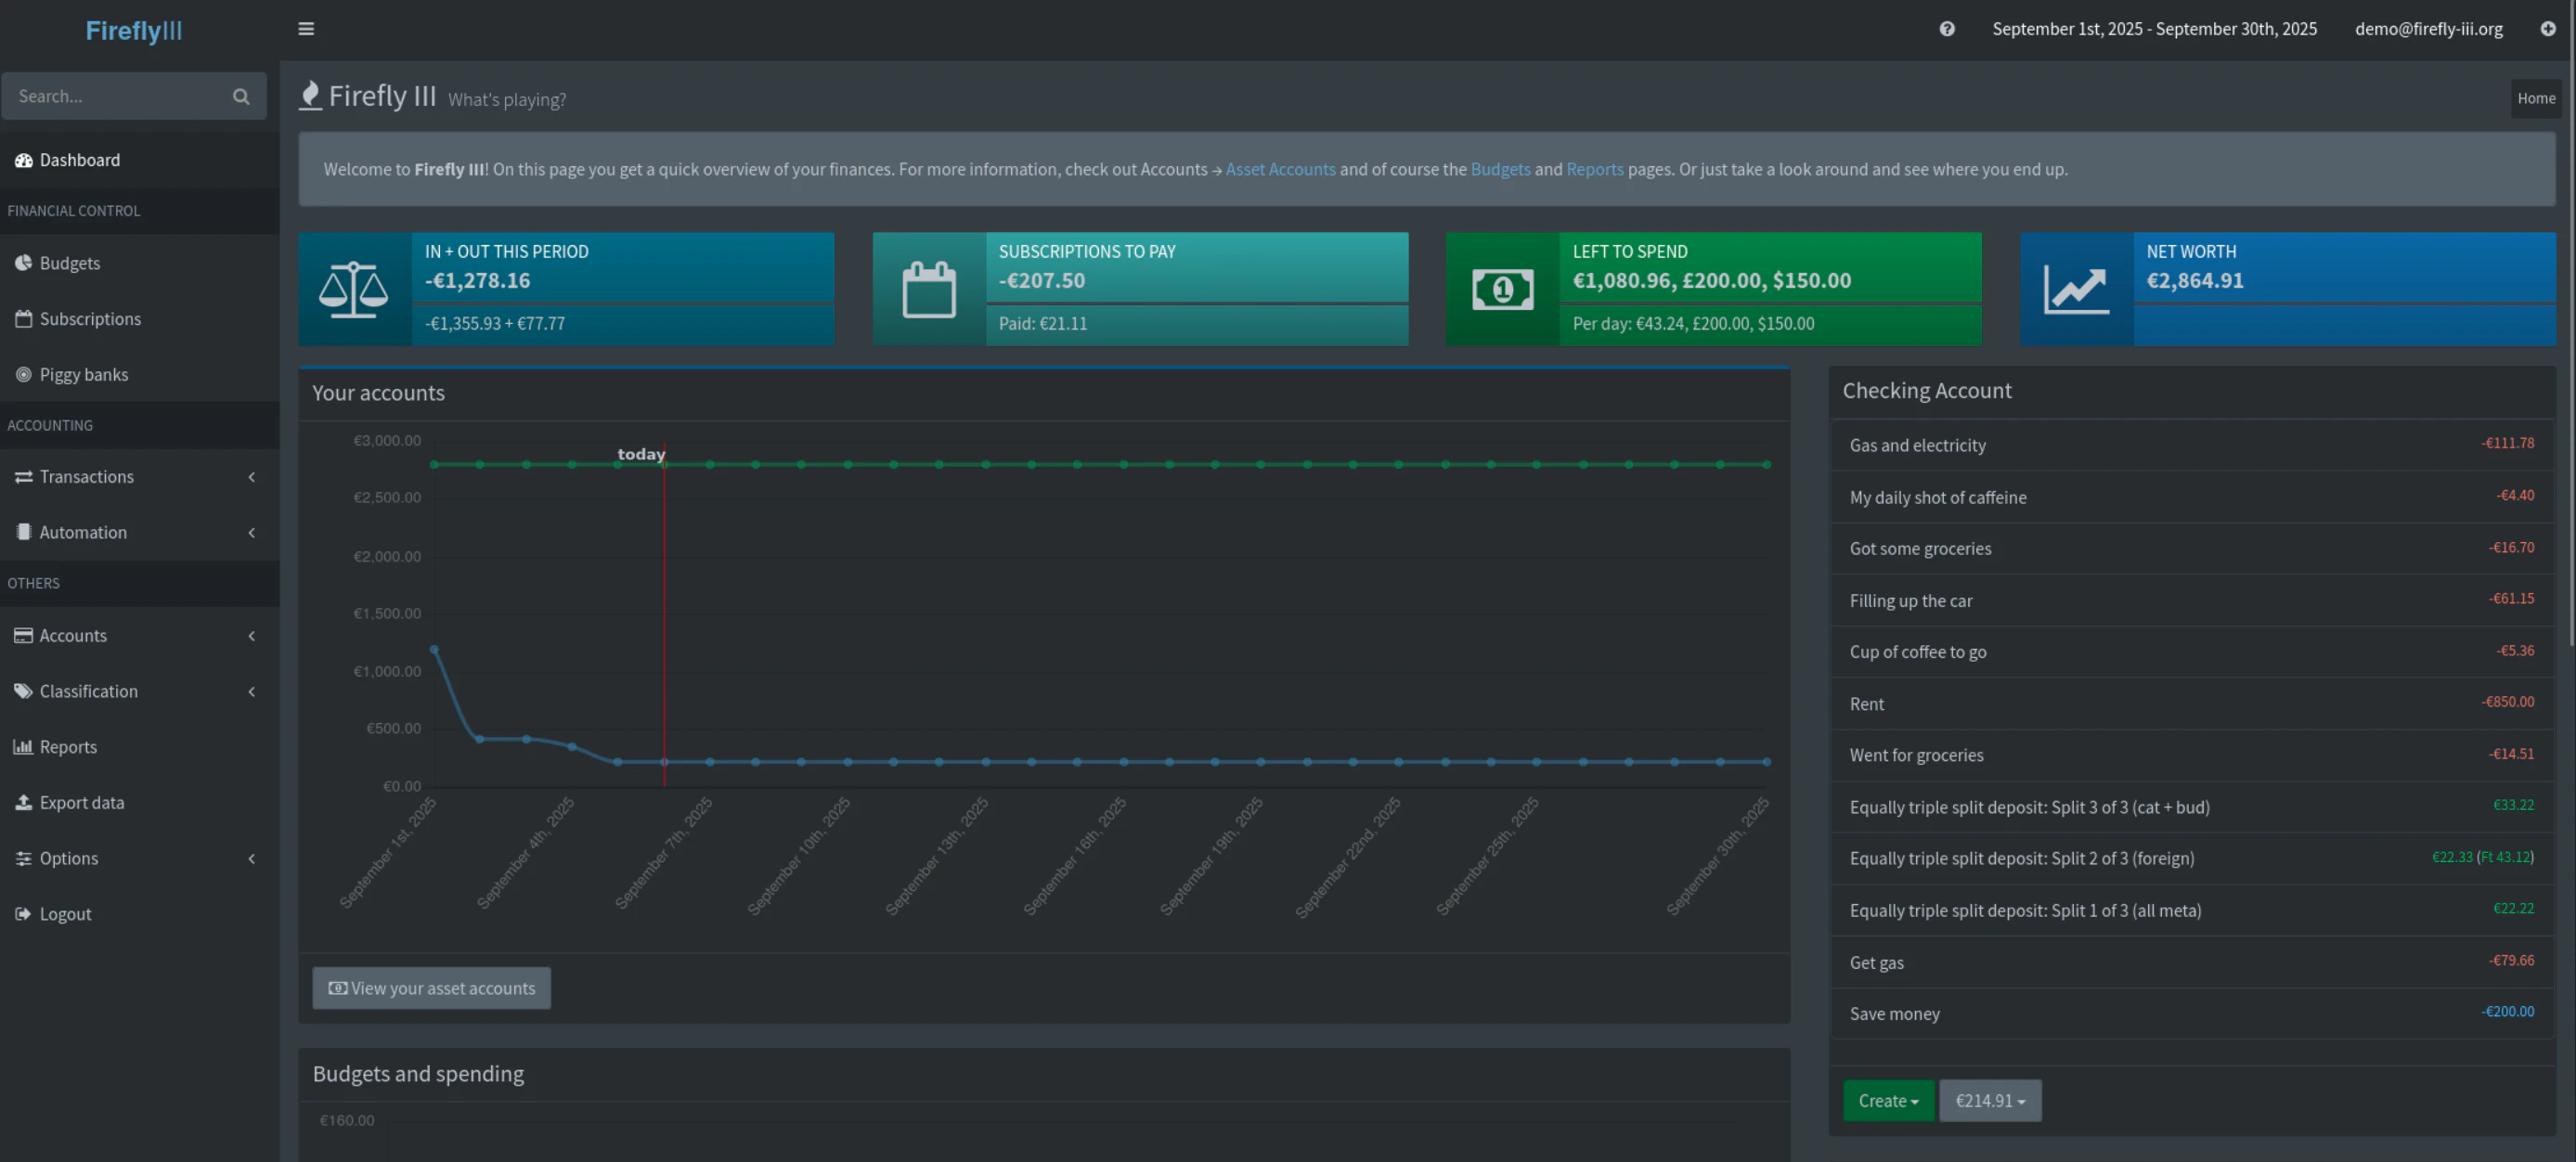
Task: Click the today marker line on the chart
Action: [x=664, y=615]
